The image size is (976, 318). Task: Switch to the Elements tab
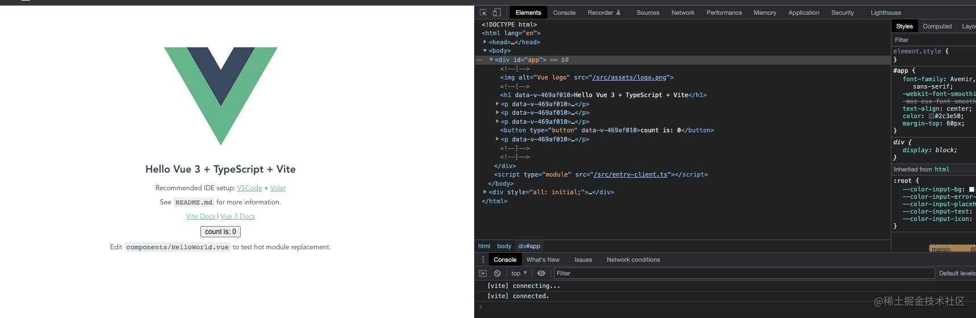click(x=528, y=12)
